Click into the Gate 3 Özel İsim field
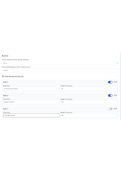The height and width of the screenshot is (173, 121). point(31,115)
